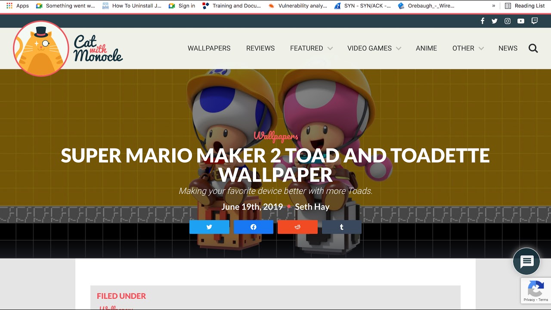Click the Wallpapers category label above title
The width and height of the screenshot is (551, 310).
(x=275, y=136)
